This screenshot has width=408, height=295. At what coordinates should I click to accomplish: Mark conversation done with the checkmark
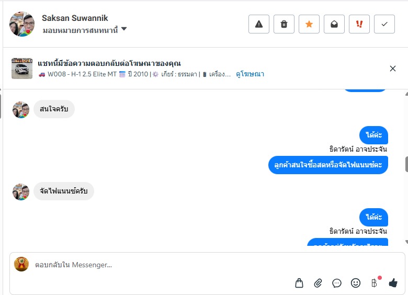pos(384,24)
